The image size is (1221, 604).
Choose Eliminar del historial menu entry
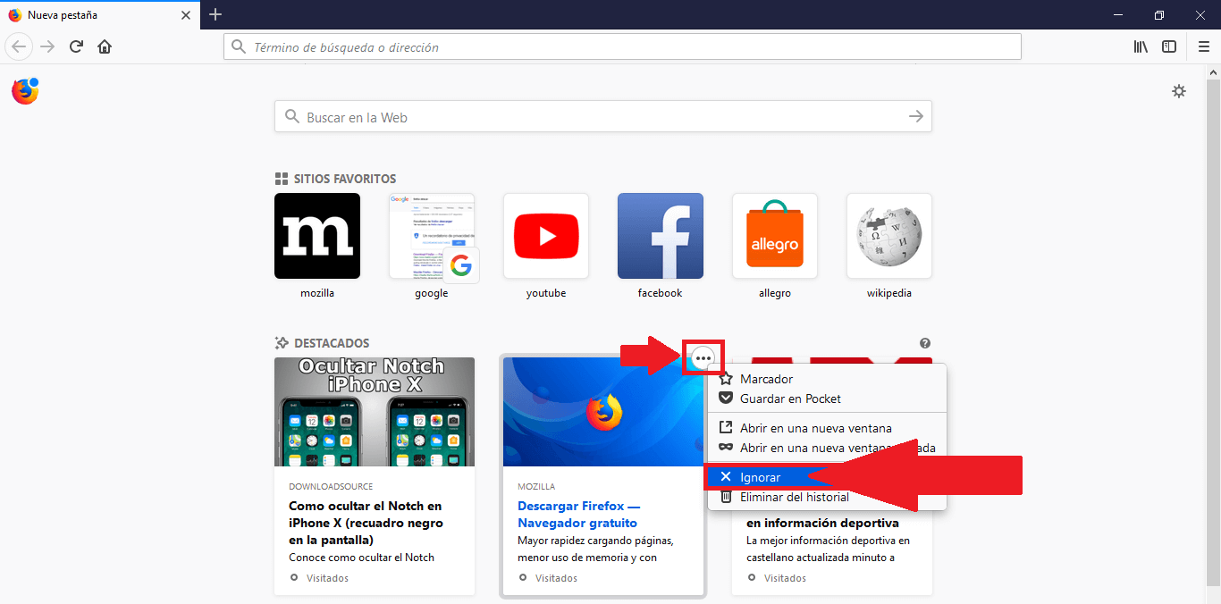pyautogui.click(x=827, y=497)
